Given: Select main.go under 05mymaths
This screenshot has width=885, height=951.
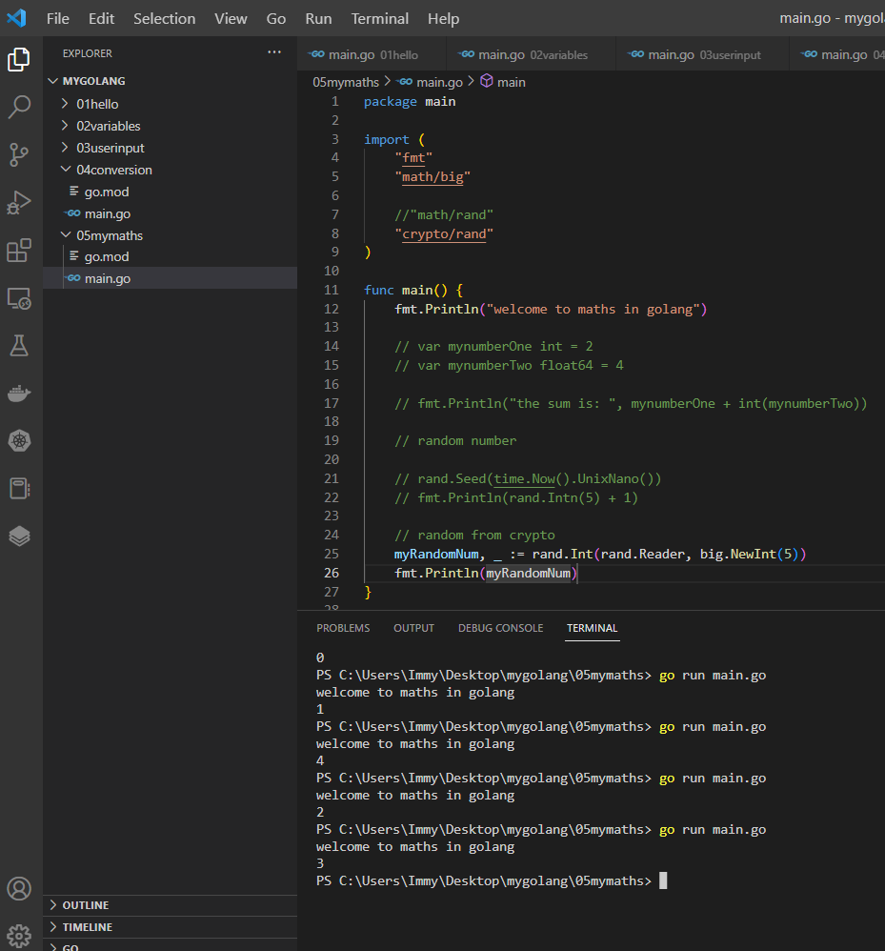Looking at the screenshot, I should [171, 278].
